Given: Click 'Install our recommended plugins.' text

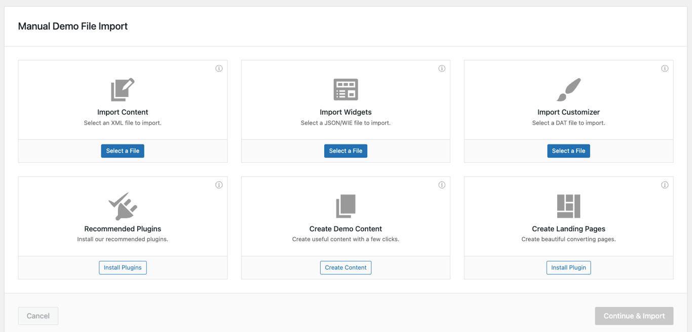Looking at the screenshot, I should pos(123,239).
